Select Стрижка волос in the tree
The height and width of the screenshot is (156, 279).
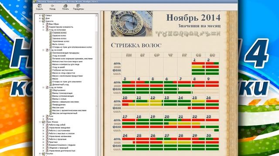[59, 33]
